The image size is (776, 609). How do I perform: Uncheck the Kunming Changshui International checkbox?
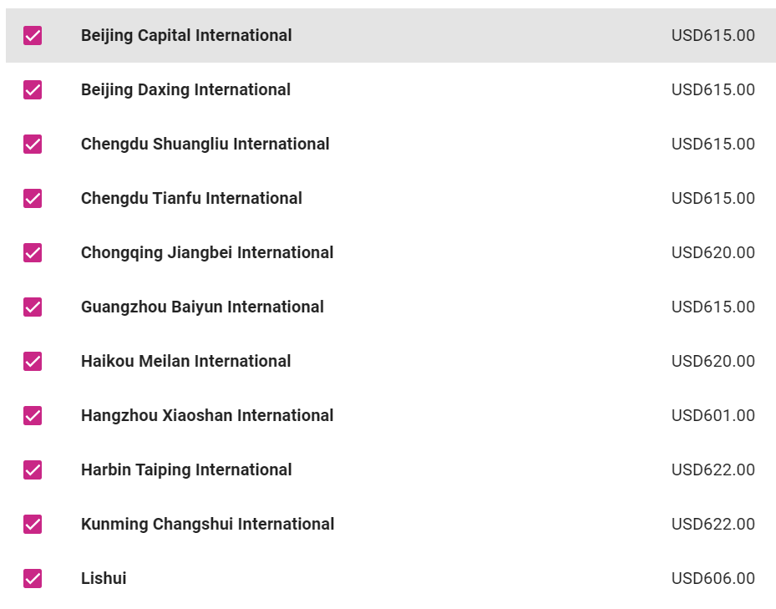click(33, 524)
